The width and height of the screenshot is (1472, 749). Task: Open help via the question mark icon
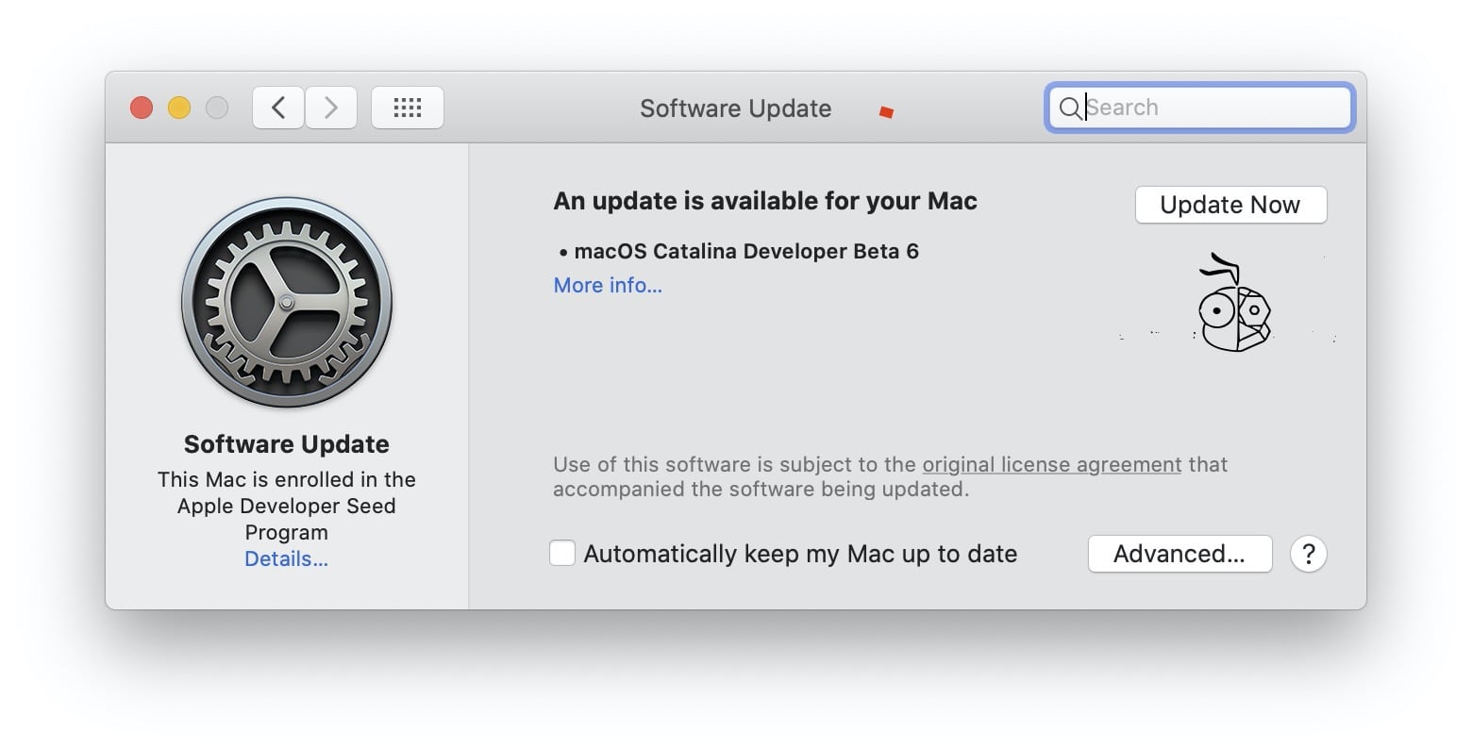pyautogui.click(x=1309, y=554)
